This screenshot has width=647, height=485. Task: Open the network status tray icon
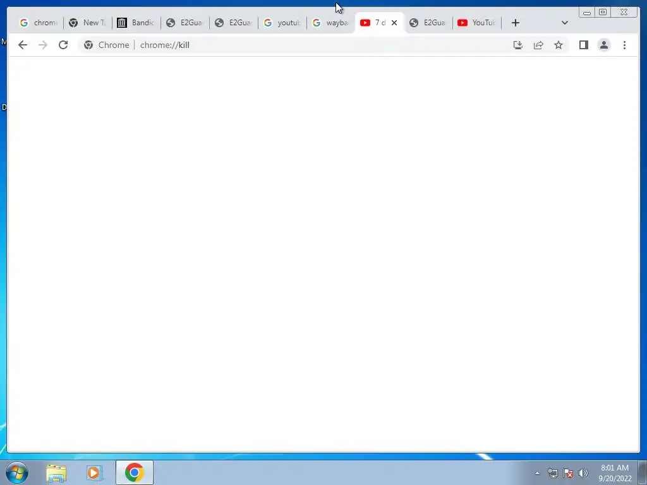coord(552,473)
